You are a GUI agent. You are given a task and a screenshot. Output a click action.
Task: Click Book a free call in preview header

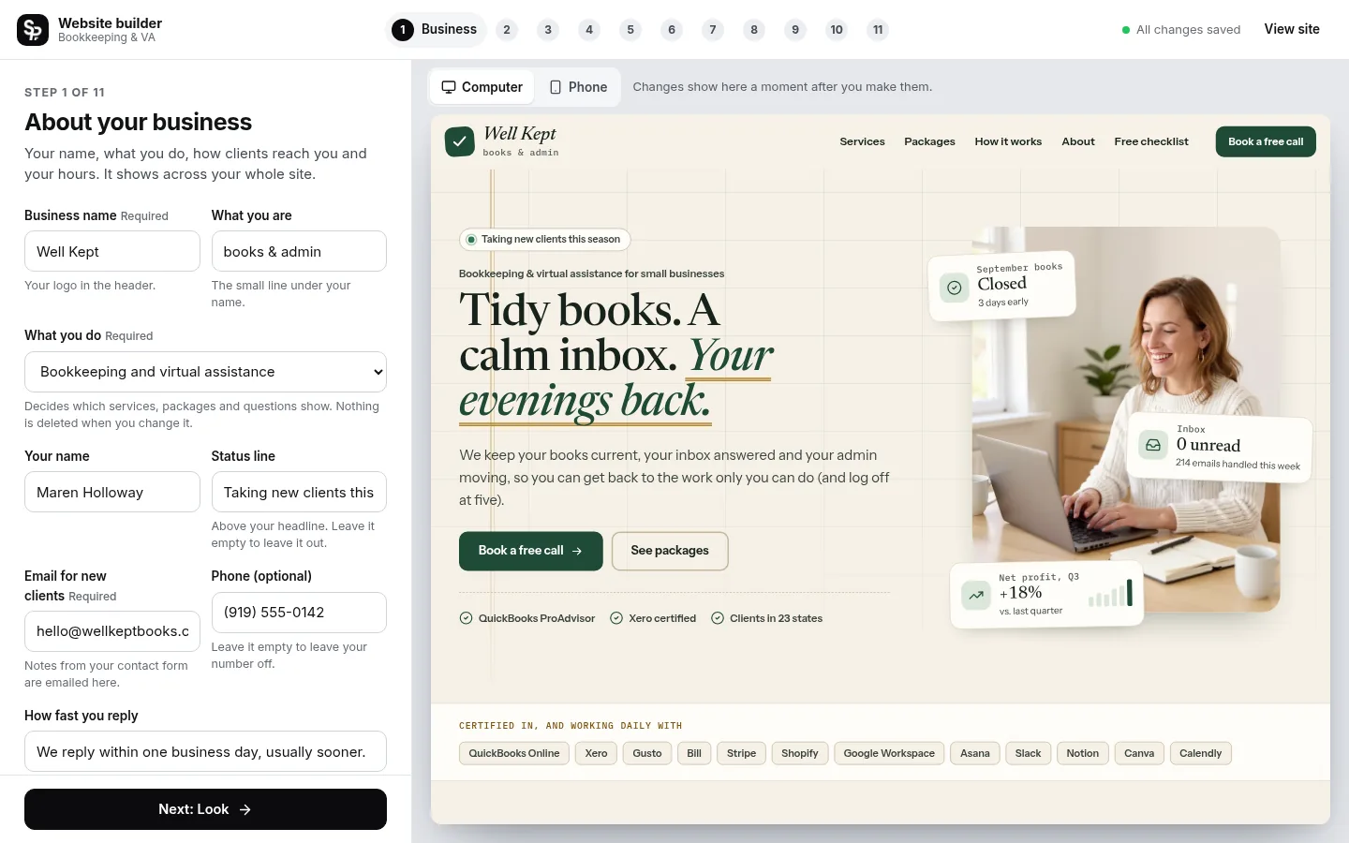pos(1266,141)
